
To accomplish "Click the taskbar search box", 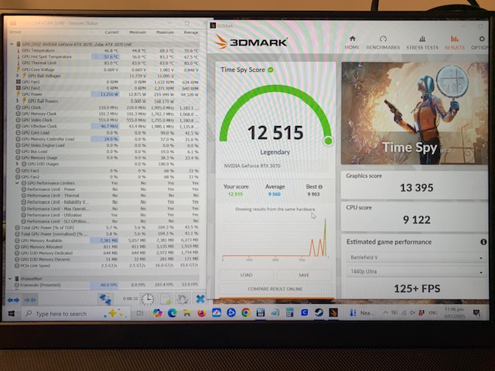I will coord(76,314).
